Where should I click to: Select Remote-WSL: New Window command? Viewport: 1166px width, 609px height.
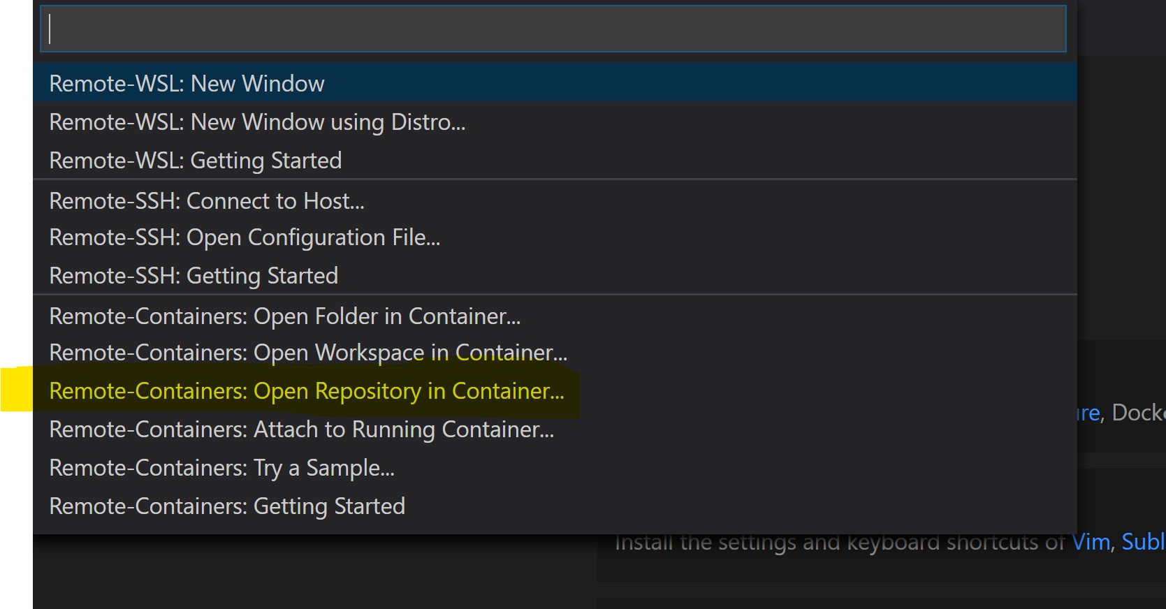[555, 83]
